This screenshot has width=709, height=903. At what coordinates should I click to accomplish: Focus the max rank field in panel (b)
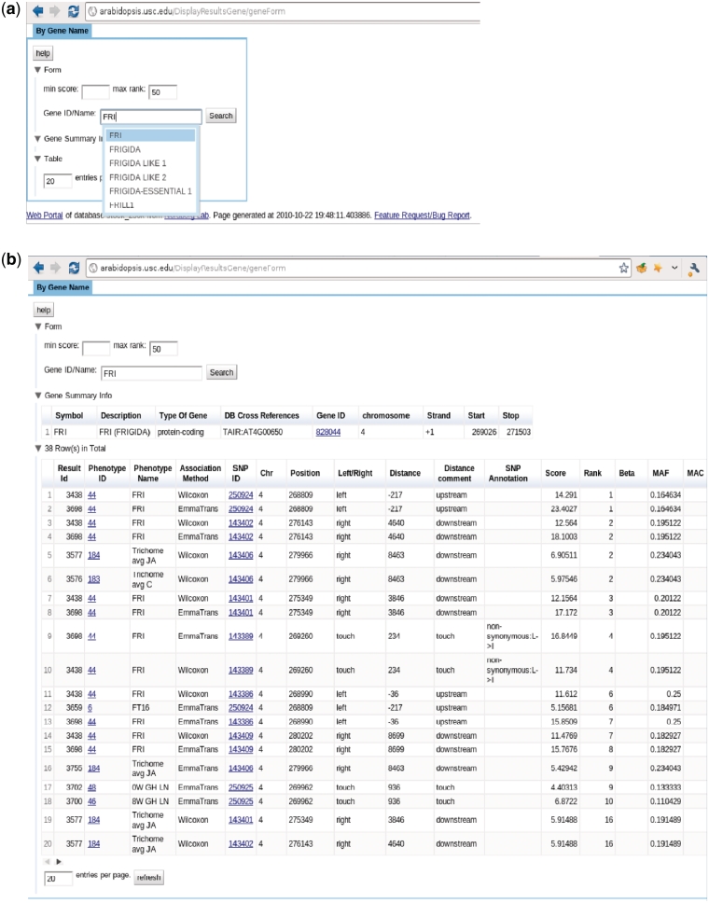163,348
